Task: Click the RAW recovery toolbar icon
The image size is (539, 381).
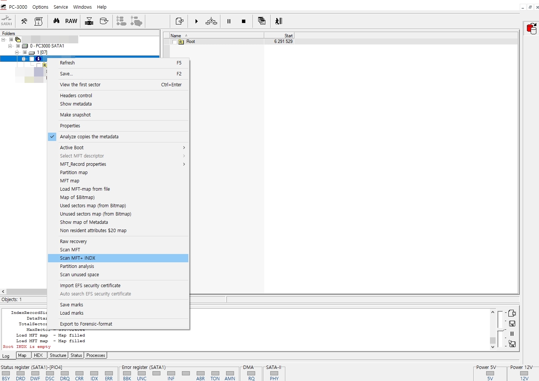Action: click(x=71, y=21)
